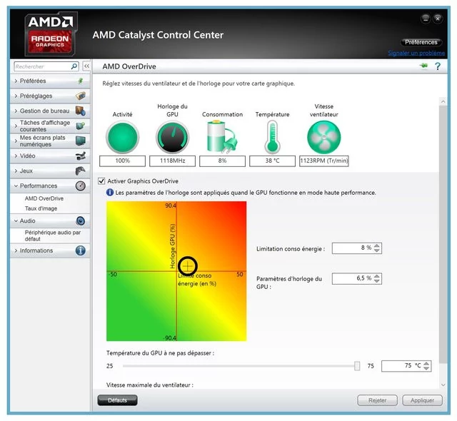This screenshot has width=457, height=421.
Task: Click the Gestion de bureau icon
Action: (x=81, y=111)
